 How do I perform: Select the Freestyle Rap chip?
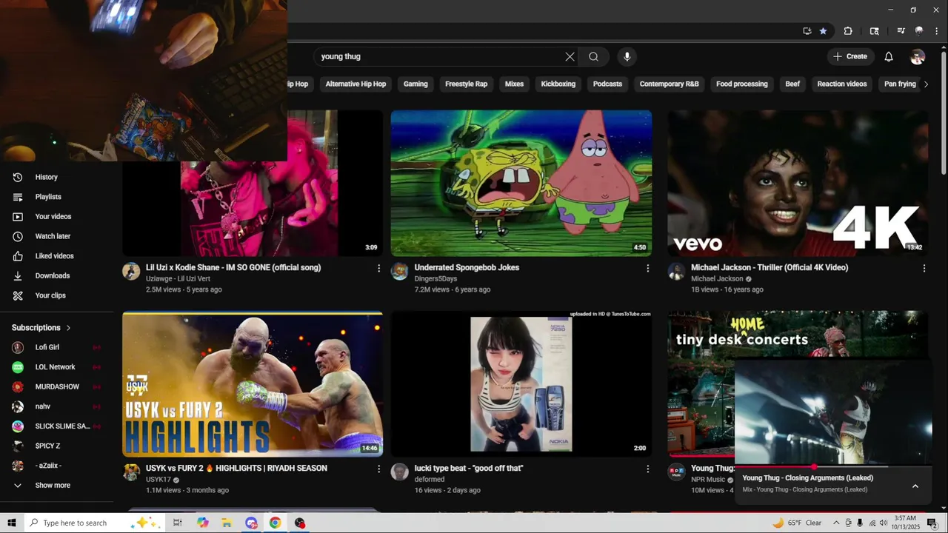tap(466, 84)
